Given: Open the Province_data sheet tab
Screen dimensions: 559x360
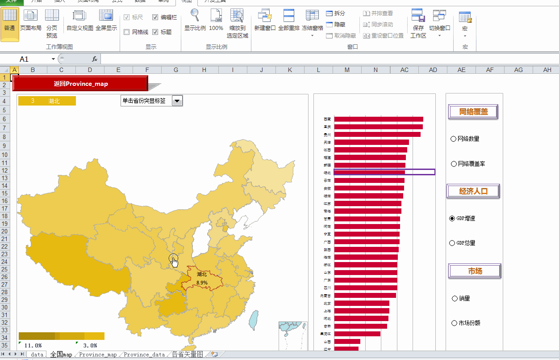Looking at the screenshot, I should (143, 354).
